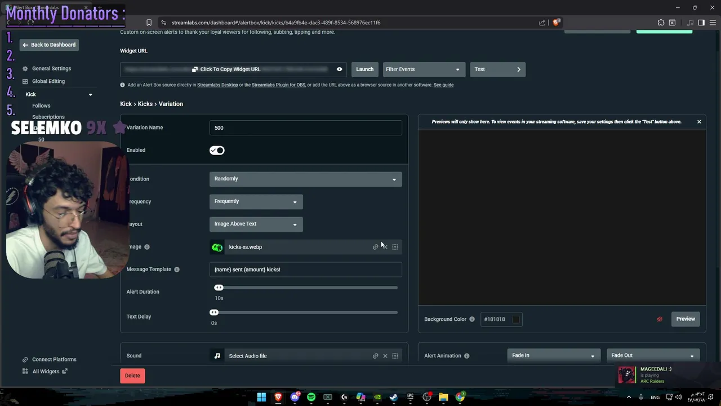Click the music note icon in Sound row
This screenshot has height=406, width=721.
[217, 356]
